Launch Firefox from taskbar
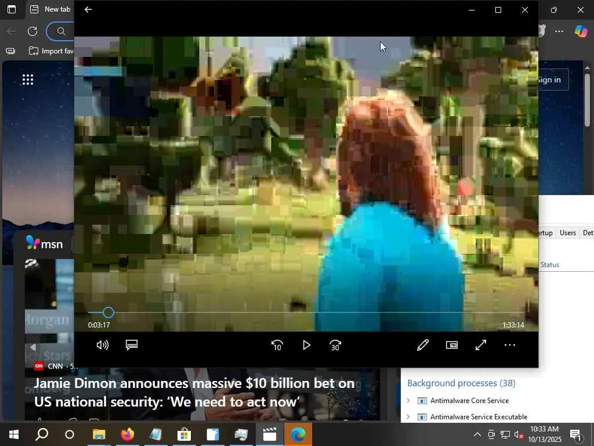This screenshot has height=446, width=594. (x=127, y=434)
